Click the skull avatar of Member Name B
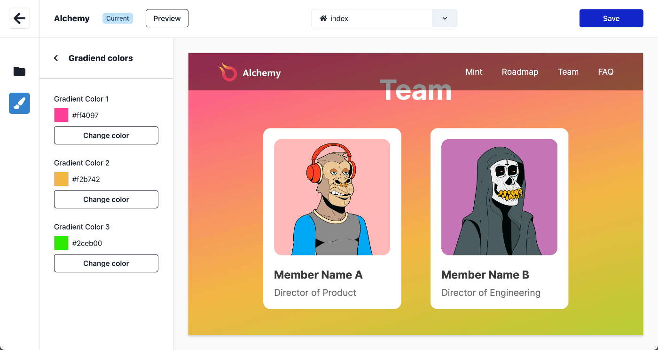 click(x=499, y=197)
